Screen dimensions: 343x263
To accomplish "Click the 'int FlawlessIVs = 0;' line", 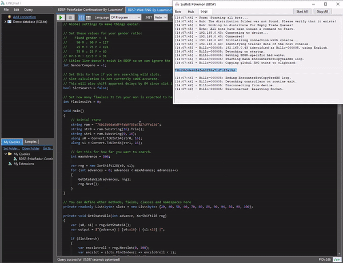I will [x=82, y=102].
